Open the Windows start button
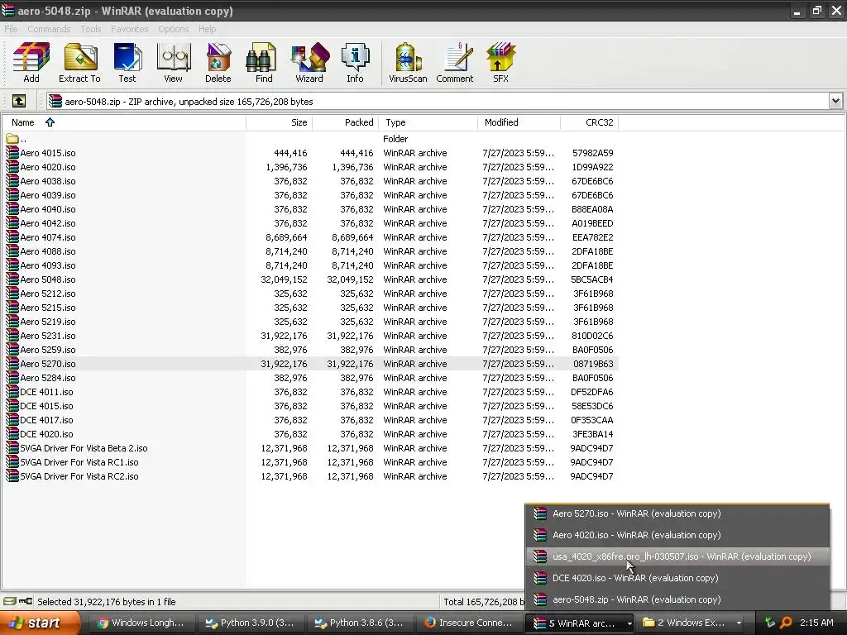 [x=40, y=623]
